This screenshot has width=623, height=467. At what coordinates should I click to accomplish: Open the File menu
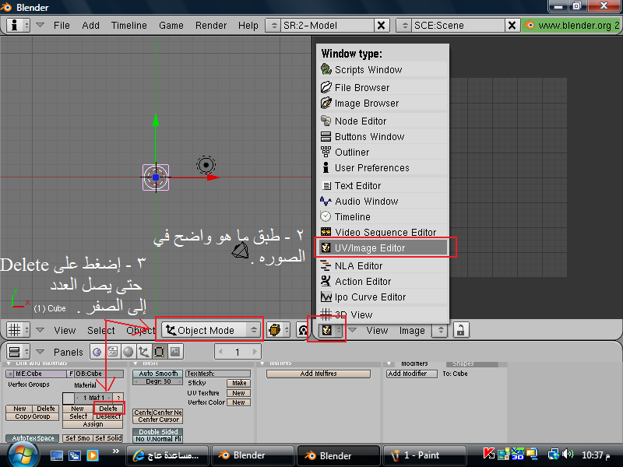tap(62, 26)
